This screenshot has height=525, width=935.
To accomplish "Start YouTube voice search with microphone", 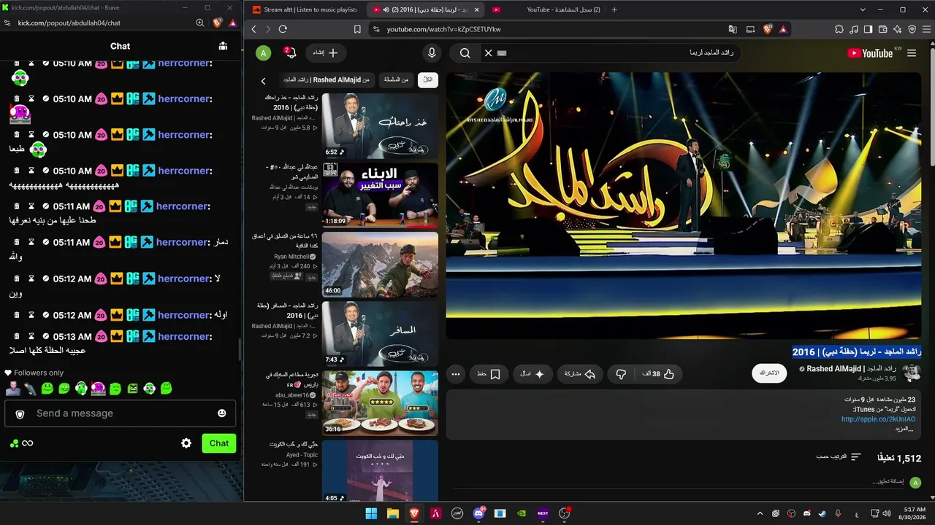I will click(x=432, y=53).
